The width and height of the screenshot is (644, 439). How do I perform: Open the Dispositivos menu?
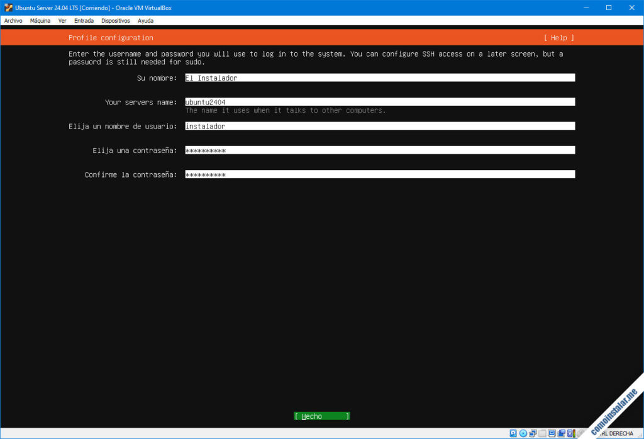click(x=116, y=21)
